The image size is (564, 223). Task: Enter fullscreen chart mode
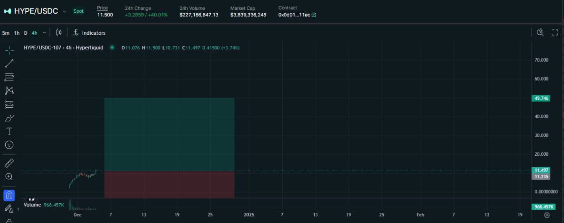(555, 33)
